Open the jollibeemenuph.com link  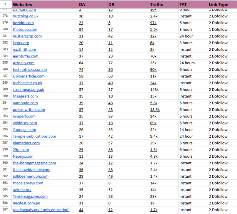coord(31,176)
